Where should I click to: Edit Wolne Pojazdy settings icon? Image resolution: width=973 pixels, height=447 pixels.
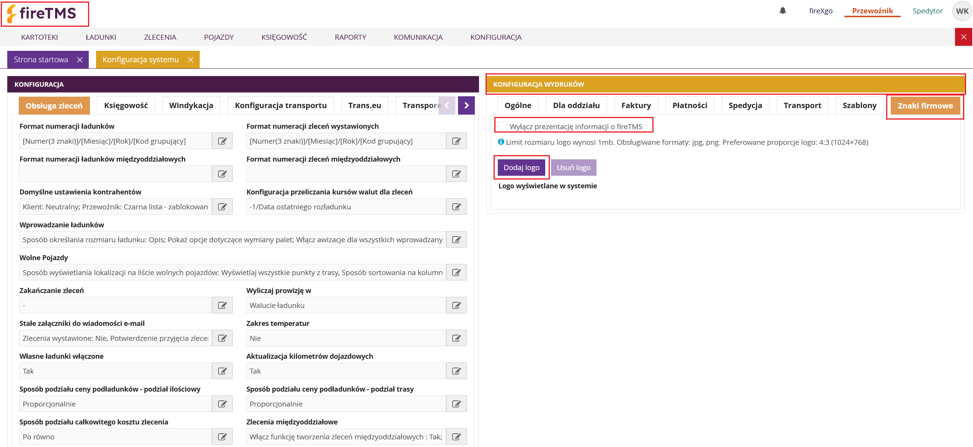click(x=456, y=272)
